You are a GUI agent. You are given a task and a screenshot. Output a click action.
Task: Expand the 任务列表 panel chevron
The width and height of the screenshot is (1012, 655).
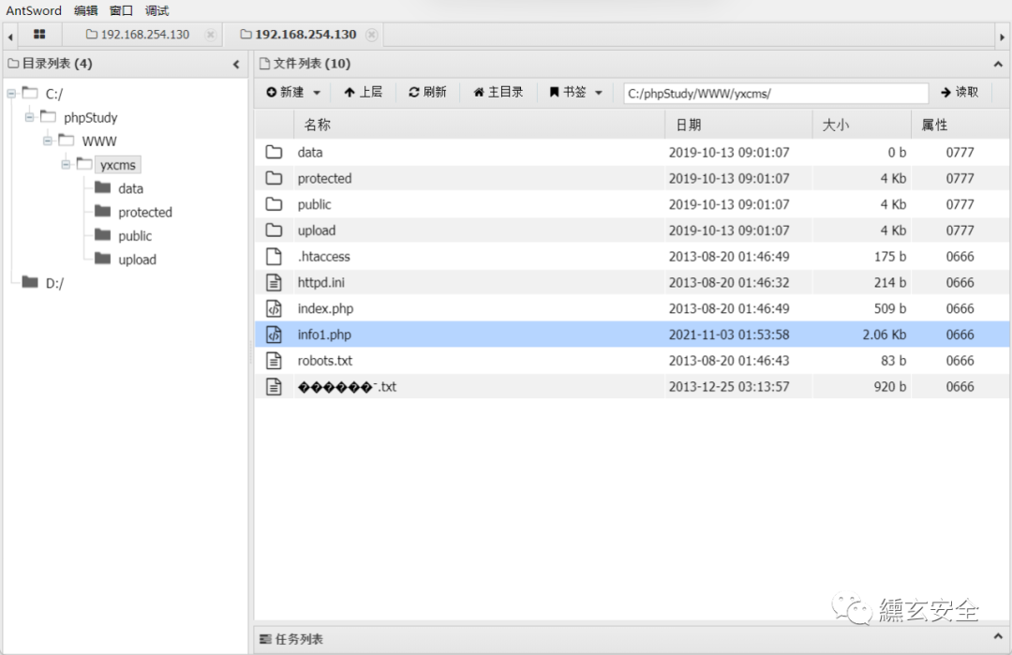tap(998, 636)
